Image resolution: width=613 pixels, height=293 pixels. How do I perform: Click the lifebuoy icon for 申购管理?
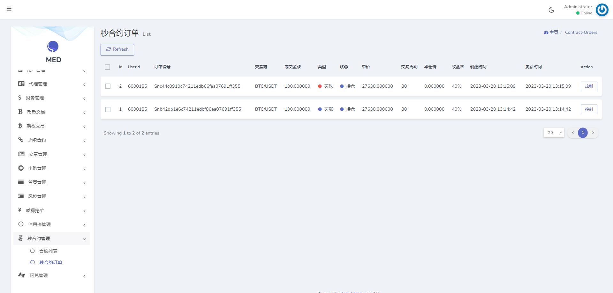[x=21, y=168]
